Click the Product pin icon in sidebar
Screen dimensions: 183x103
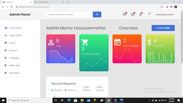tap(5, 50)
